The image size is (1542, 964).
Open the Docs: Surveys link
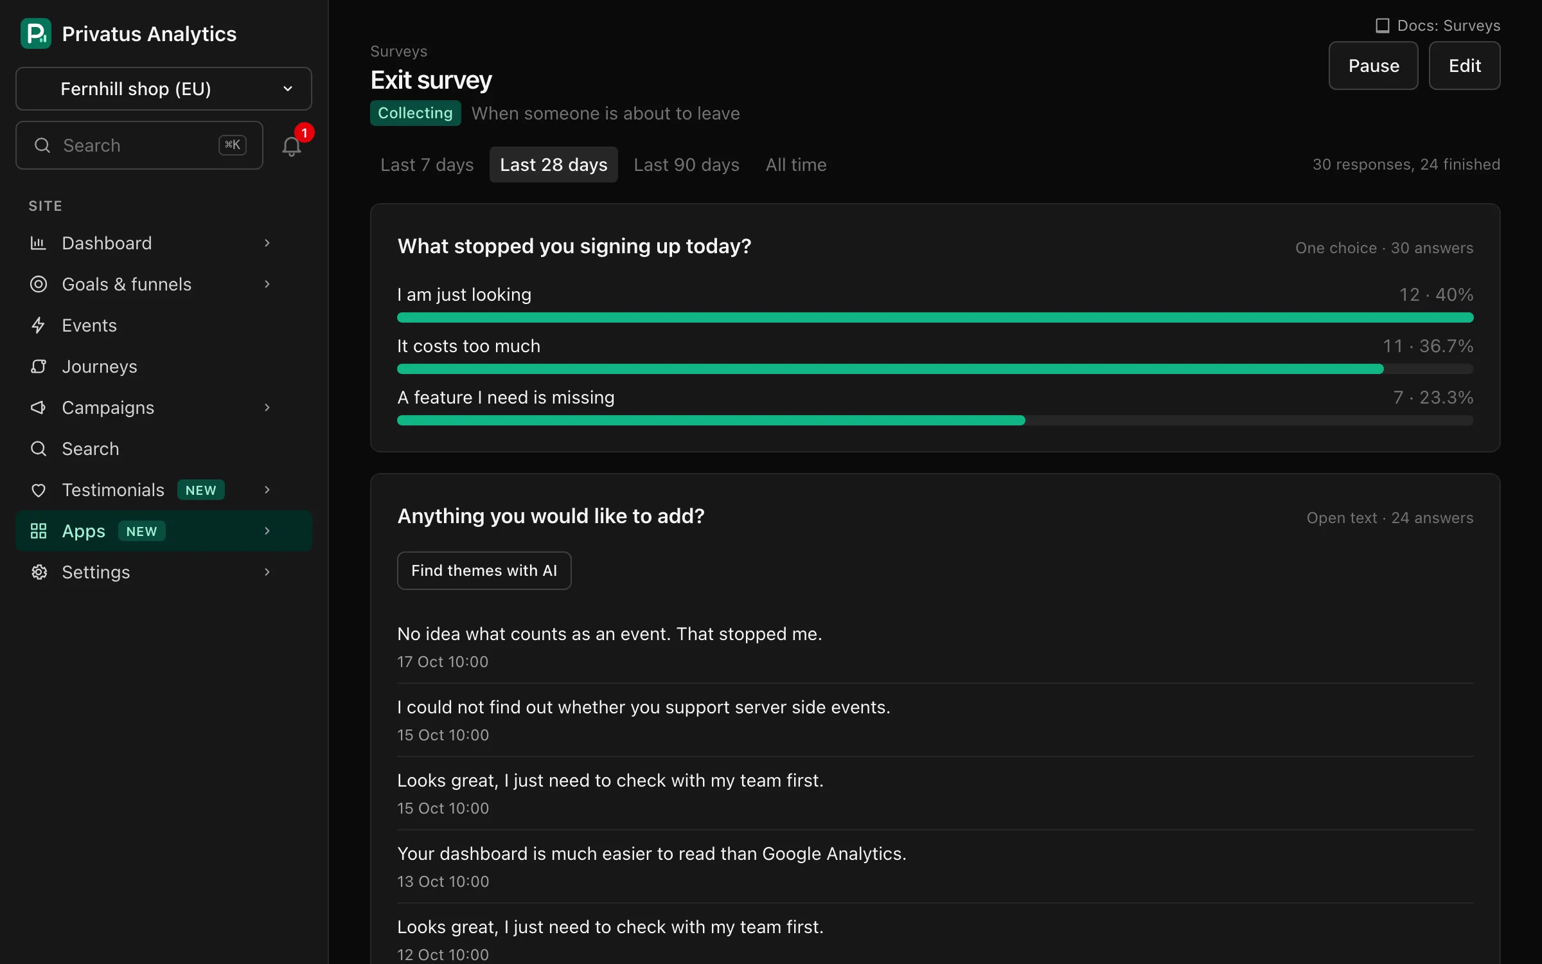1438,26
